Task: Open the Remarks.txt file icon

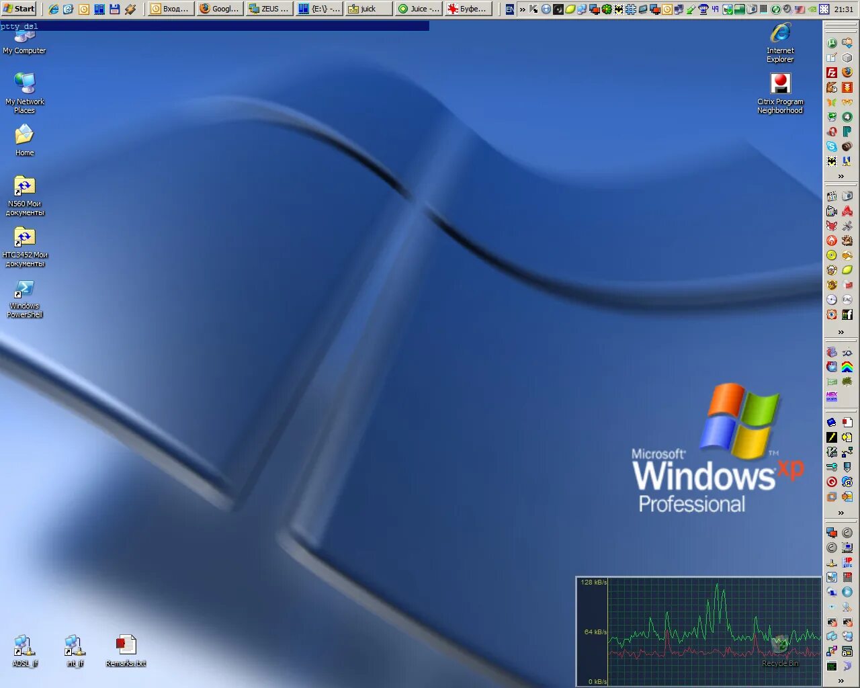Action: pyautogui.click(x=126, y=650)
